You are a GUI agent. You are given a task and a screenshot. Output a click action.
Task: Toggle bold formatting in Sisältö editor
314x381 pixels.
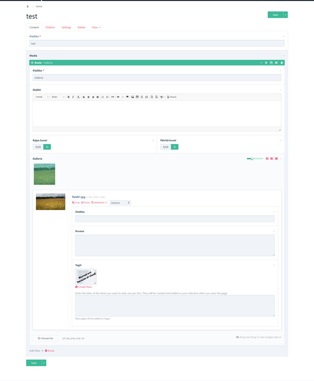point(69,97)
